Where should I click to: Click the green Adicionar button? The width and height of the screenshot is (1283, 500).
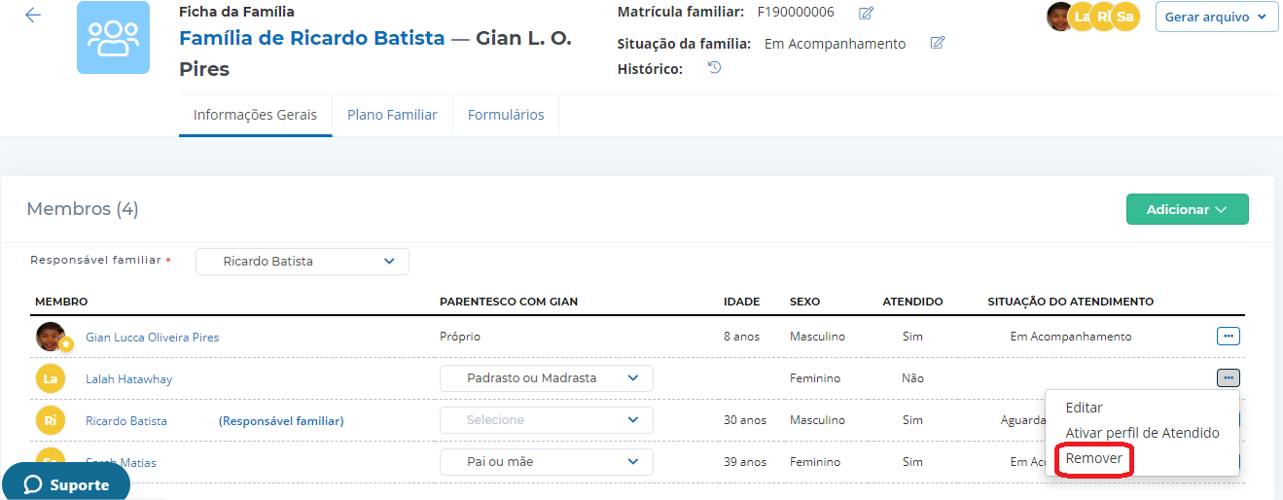(1187, 209)
